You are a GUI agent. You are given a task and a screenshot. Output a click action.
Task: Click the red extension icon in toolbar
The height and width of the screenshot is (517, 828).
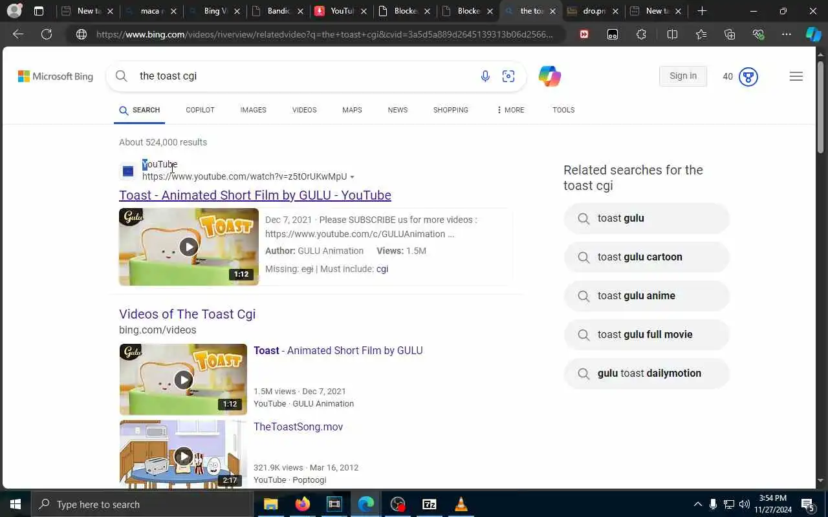pyautogui.click(x=584, y=34)
